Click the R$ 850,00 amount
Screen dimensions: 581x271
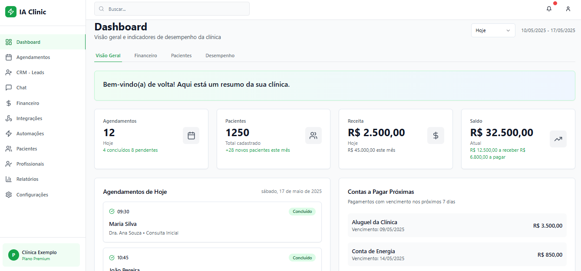coord(550,255)
